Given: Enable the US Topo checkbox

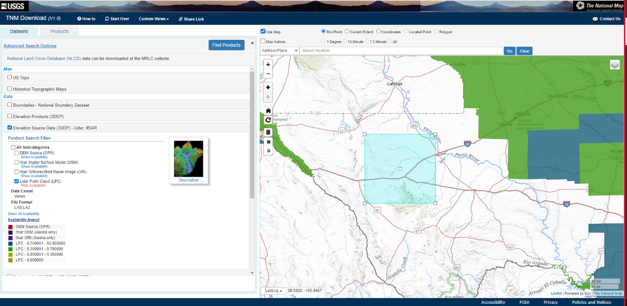Looking at the screenshot, I should tap(9, 77).
